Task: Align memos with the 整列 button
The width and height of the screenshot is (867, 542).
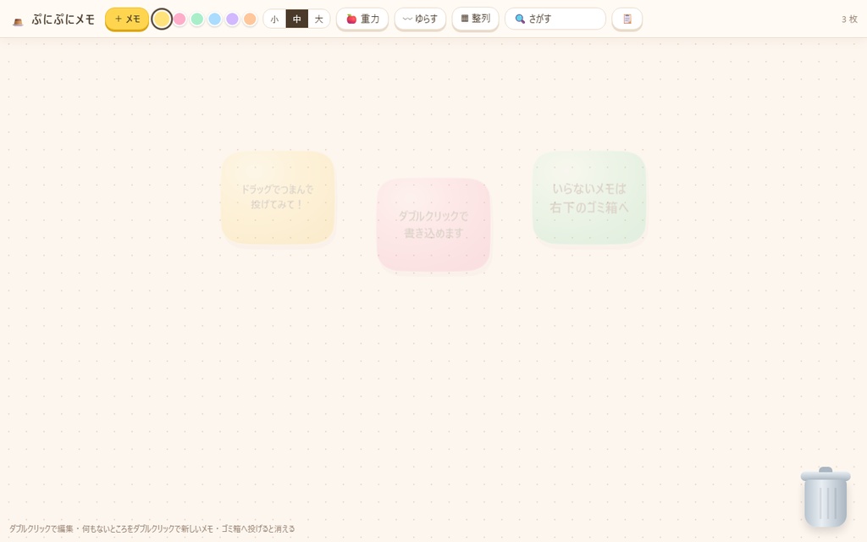Action: (x=476, y=19)
